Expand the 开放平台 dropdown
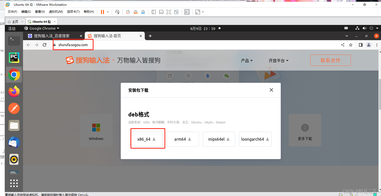 coord(278,61)
